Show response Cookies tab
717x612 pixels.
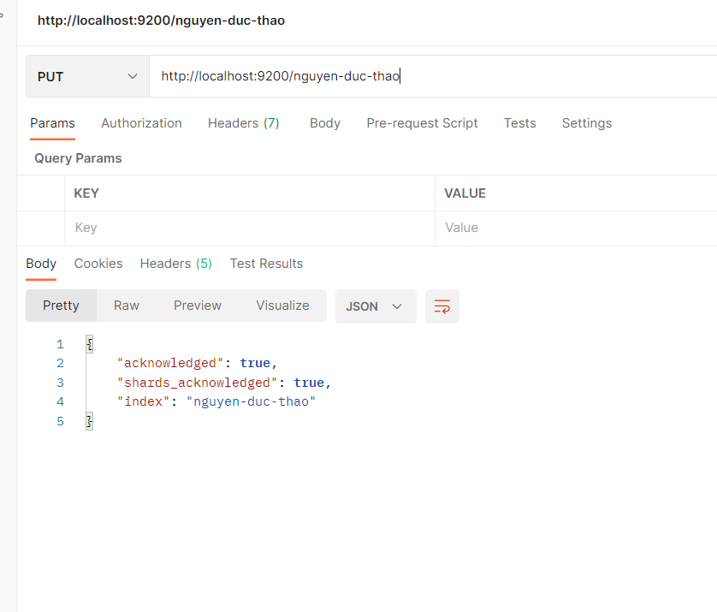[x=98, y=264]
